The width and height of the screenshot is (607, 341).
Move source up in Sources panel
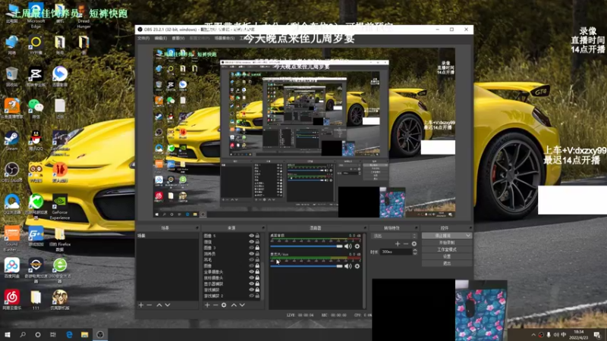(x=234, y=305)
